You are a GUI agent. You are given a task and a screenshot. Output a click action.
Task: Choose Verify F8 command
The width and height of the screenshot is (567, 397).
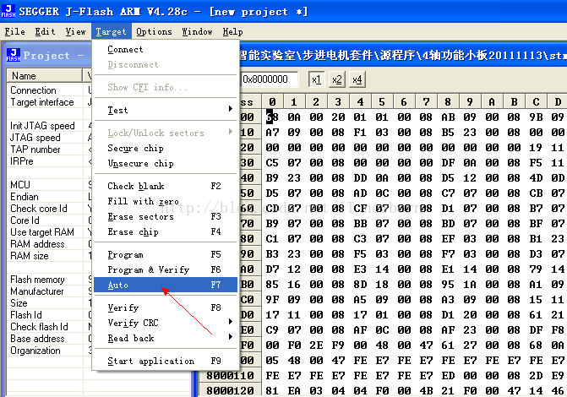coord(166,307)
